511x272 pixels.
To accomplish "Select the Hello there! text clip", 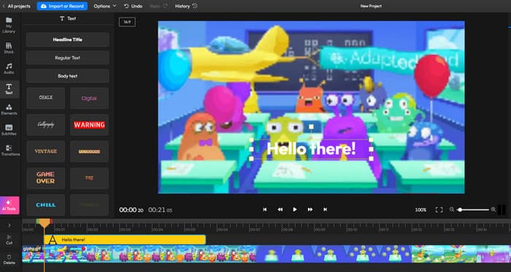I will pos(125,240).
